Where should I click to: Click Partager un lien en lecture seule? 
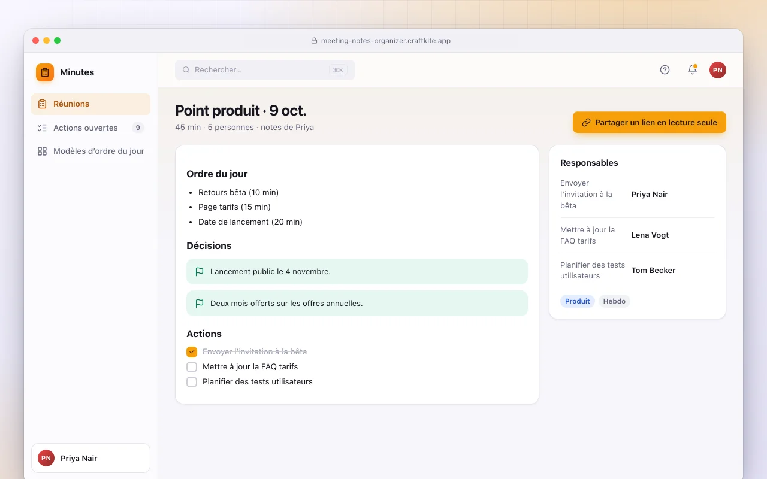click(650, 122)
